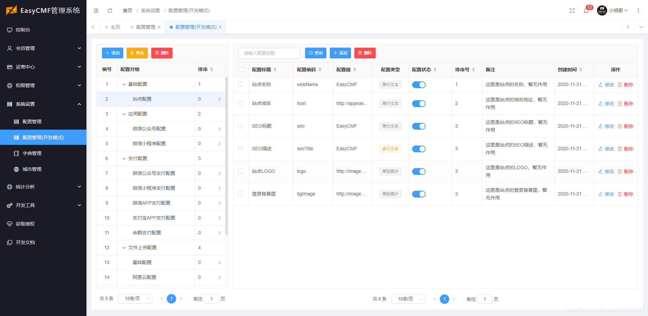
Task: Switch to the 主页 tab
Action: pos(112,27)
